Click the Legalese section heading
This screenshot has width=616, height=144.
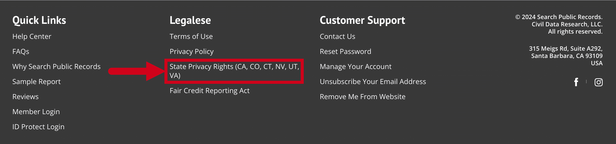[x=190, y=20]
